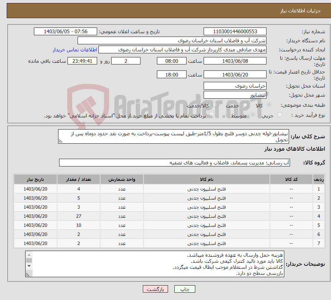Viewport: 331px width, 300px height.
Task: Click the remaining days field showing 2
Action: point(126,61)
